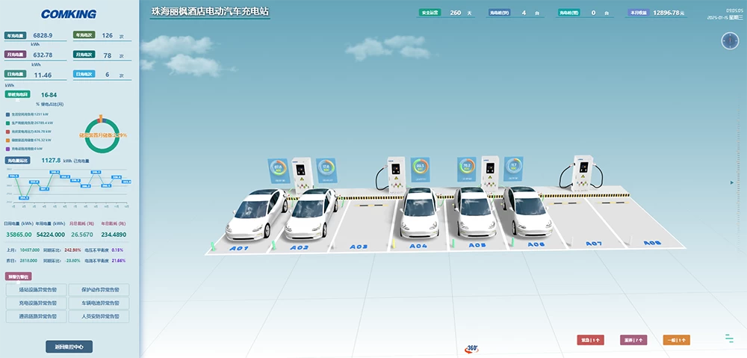Click the A07 parking bay label

[594, 244]
